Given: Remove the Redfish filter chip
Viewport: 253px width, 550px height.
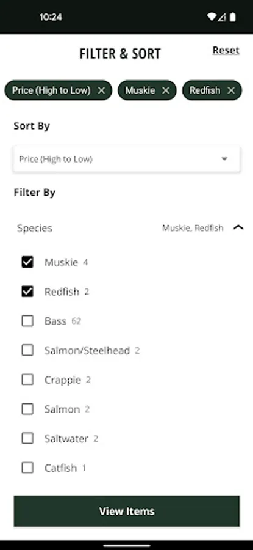Looking at the screenshot, I should click(x=231, y=90).
